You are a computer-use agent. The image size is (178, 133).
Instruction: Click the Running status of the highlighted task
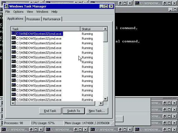[x=87, y=34]
